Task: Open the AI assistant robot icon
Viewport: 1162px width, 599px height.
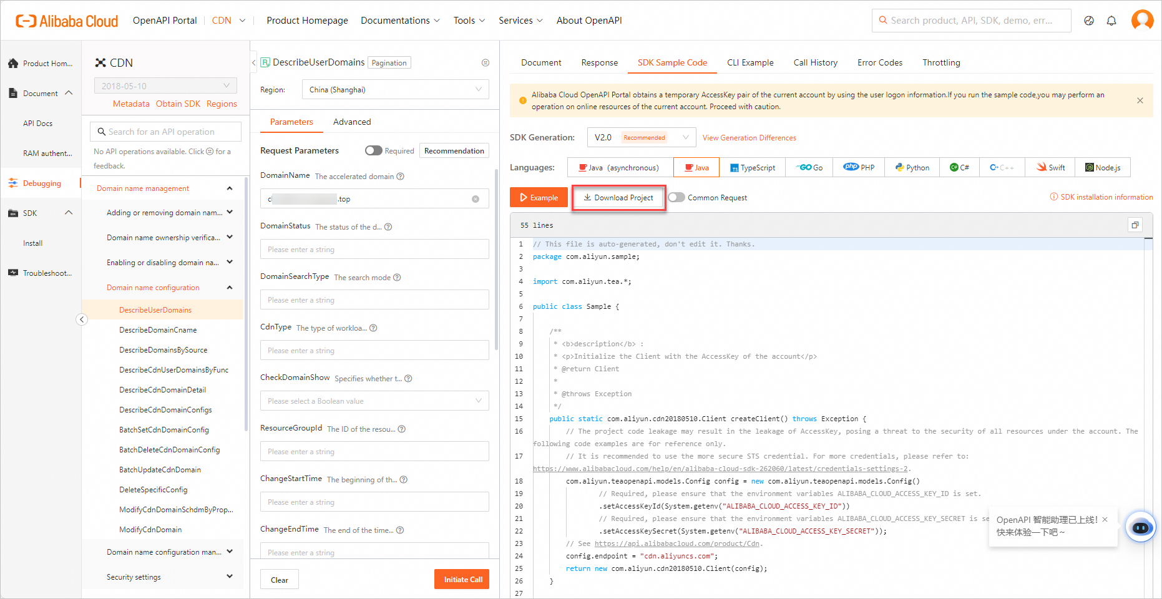Action: (x=1140, y=527)
